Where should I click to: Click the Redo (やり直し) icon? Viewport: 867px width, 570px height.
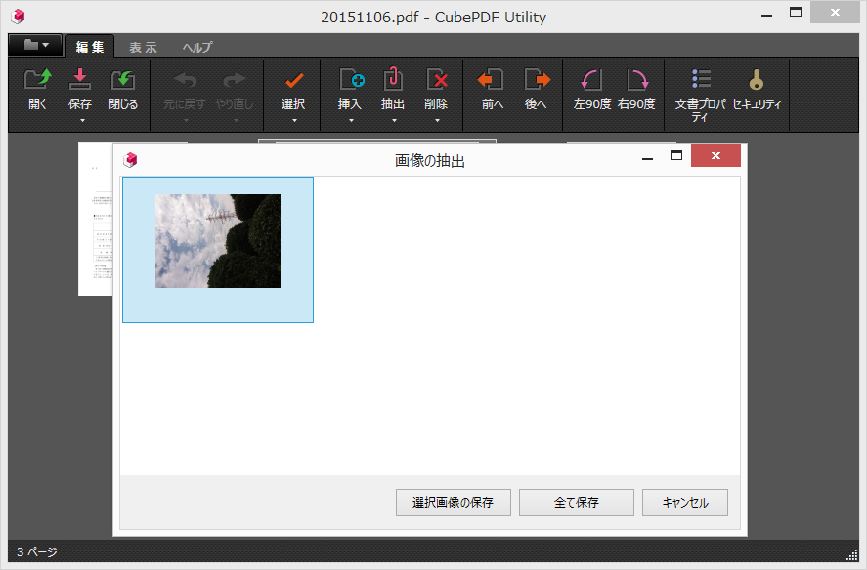coord(234,80)
